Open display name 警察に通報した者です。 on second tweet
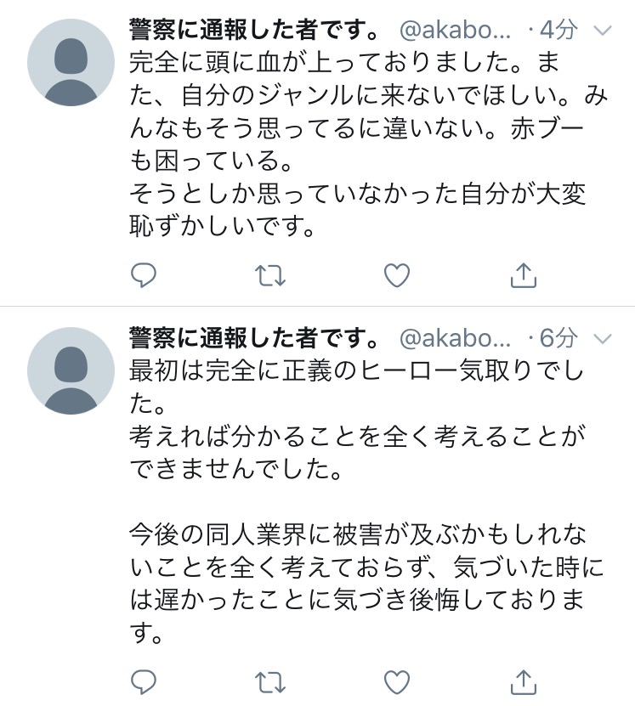635x706 pixels. pos(254,337)
